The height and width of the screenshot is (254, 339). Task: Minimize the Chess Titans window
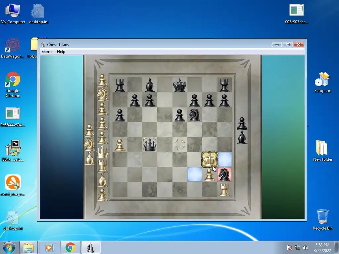click(277, 45)
